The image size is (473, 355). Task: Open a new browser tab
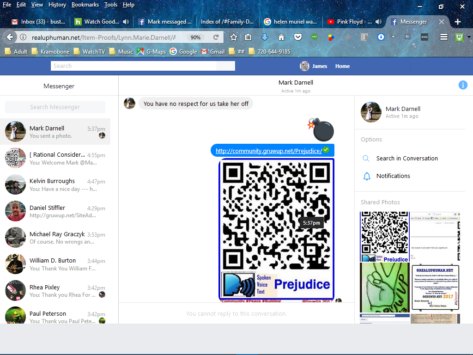click(458, 22)
